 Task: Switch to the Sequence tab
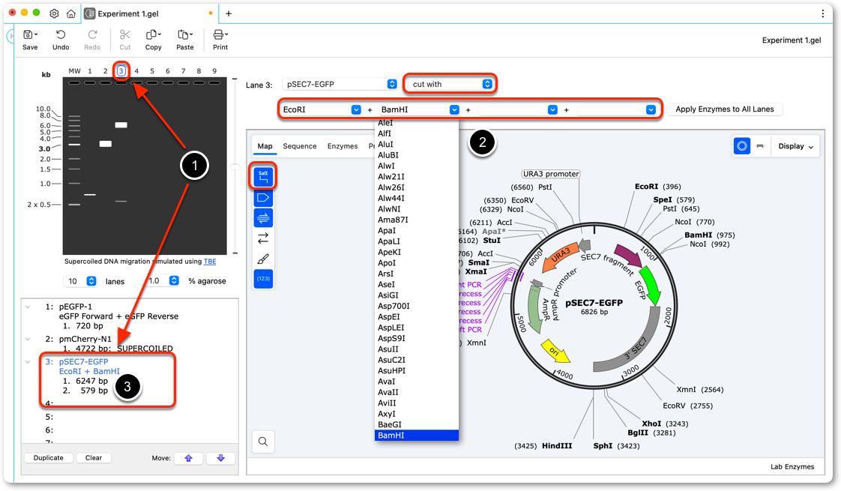click(300, 146)
